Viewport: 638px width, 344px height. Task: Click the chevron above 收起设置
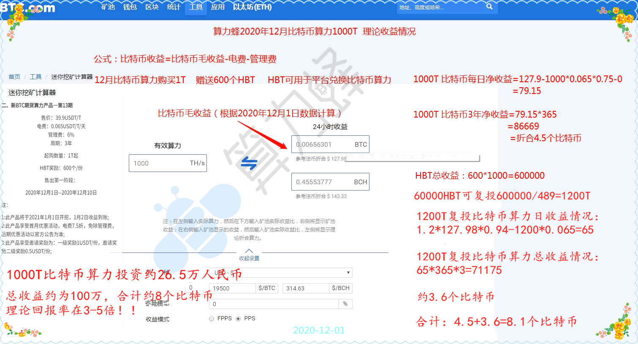[x=249, y=250]
